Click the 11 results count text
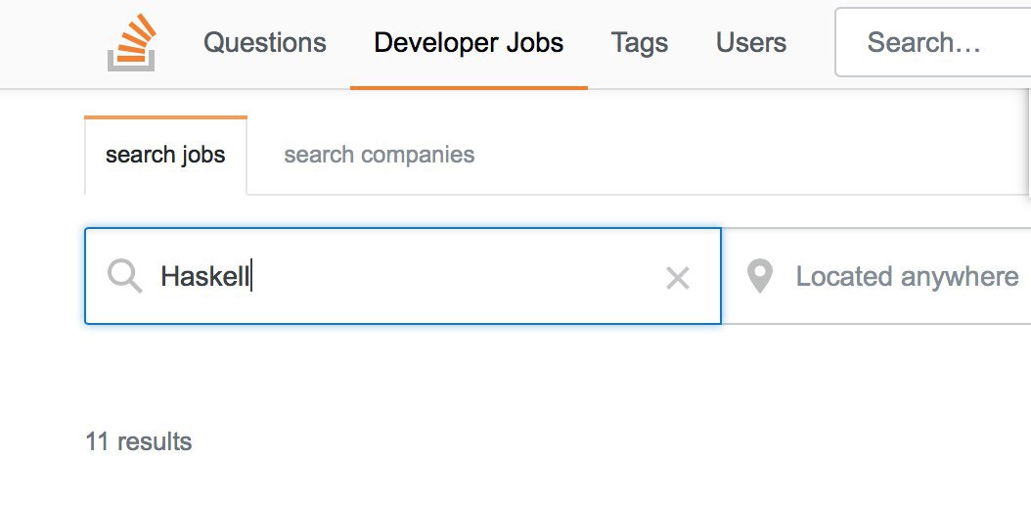 (x=139, y=441)
